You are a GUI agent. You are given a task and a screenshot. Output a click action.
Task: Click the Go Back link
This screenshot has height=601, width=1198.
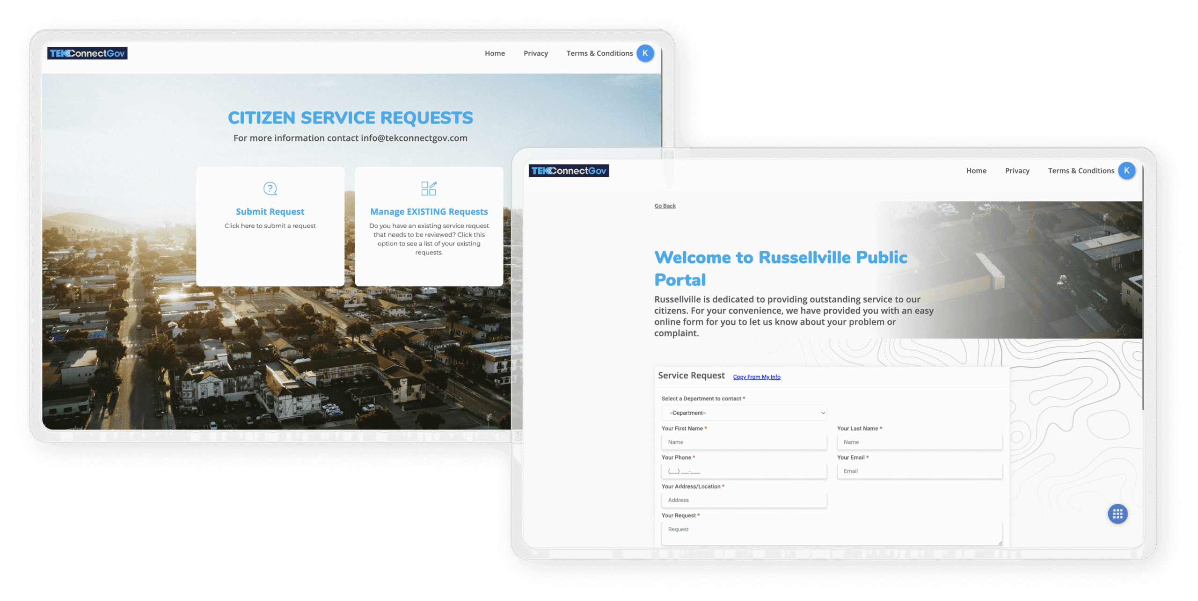(665, 206)
